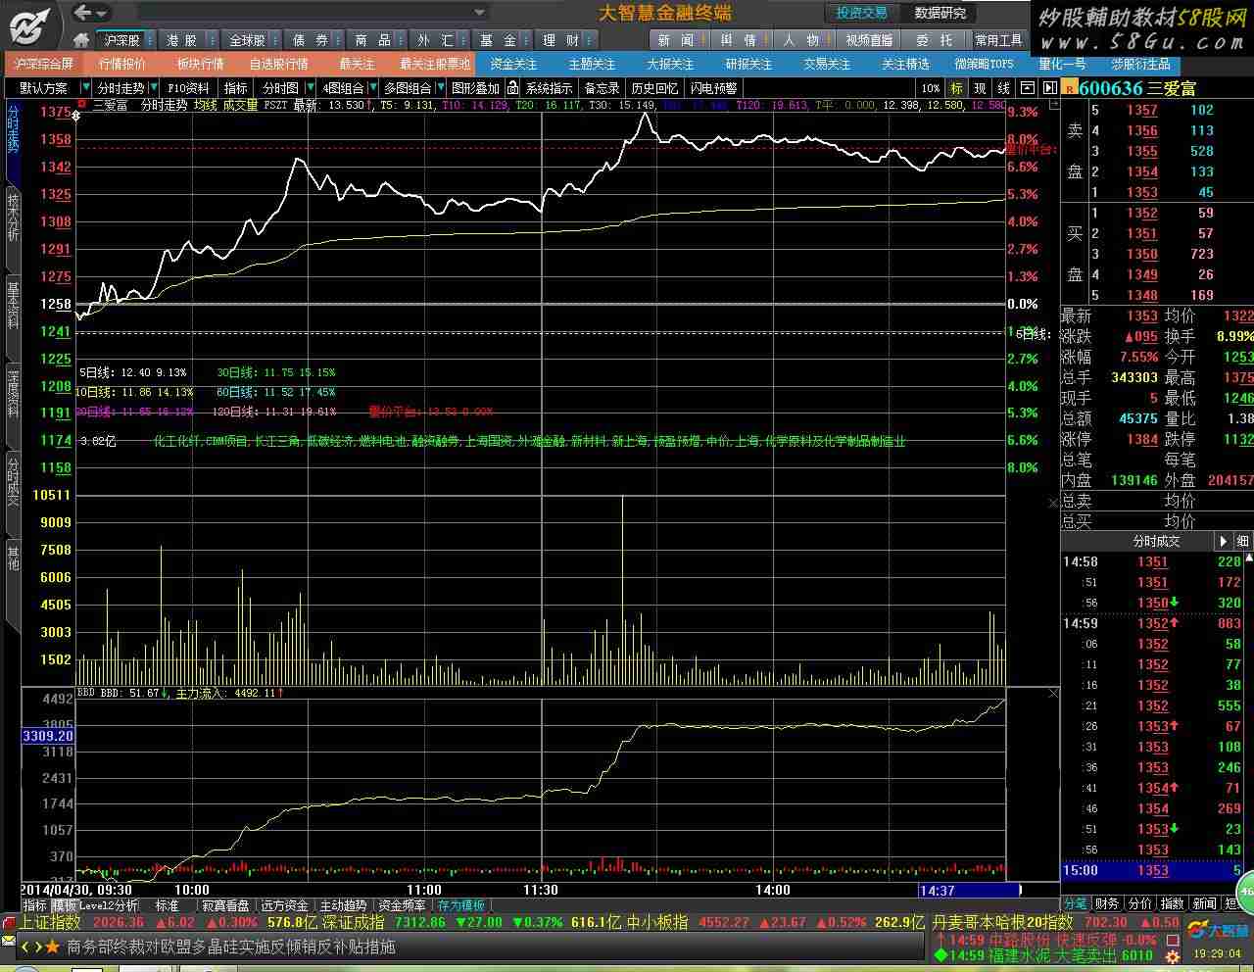1254x972 pixels.
Task: Toggle the 标 display mode button
Action: [956, 88]
